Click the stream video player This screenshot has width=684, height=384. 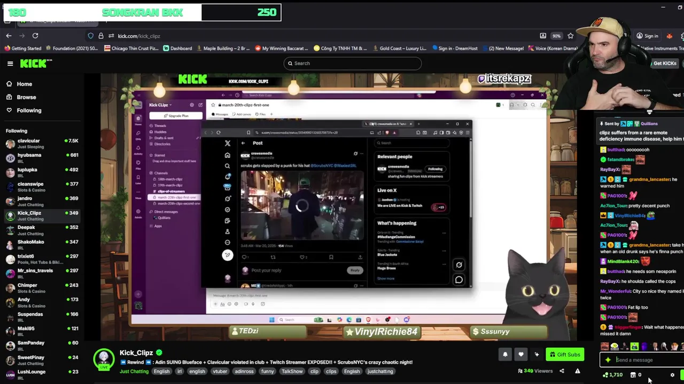pyautogui.click(x=338, y=207)
